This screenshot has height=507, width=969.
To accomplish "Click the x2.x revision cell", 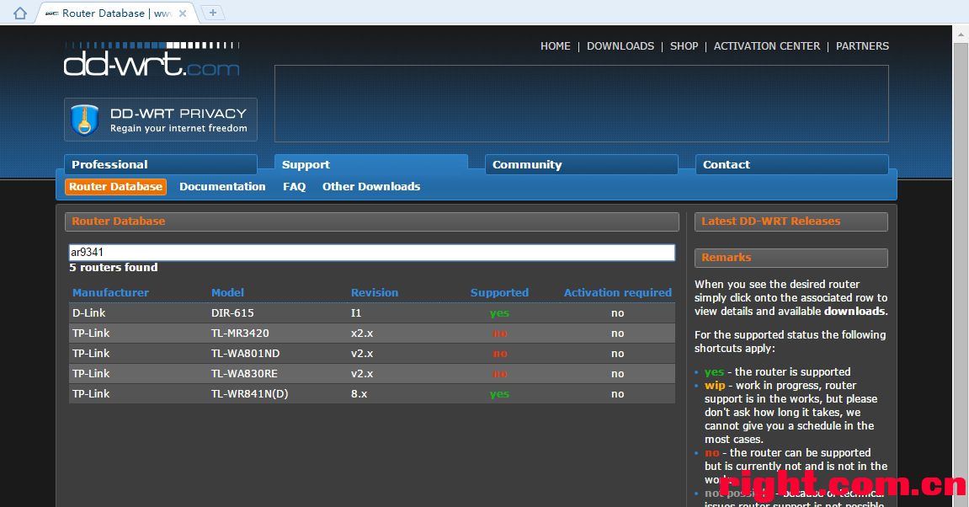I will coord(362,334).
